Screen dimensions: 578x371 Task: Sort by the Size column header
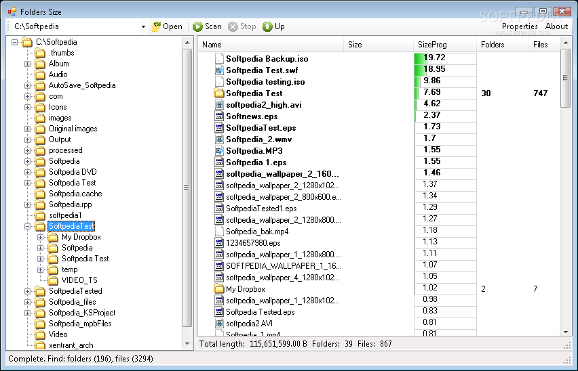(x=379, y=45)
